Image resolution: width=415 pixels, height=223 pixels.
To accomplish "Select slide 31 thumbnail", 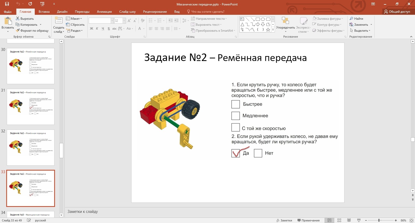I will point(31,107).
